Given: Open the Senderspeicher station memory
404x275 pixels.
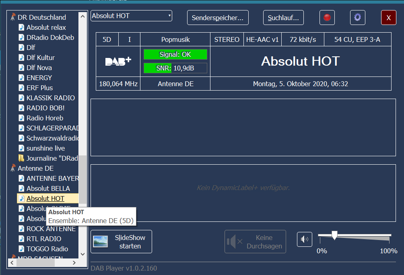Looking at the screenshot, I should [x=218, y=18].
